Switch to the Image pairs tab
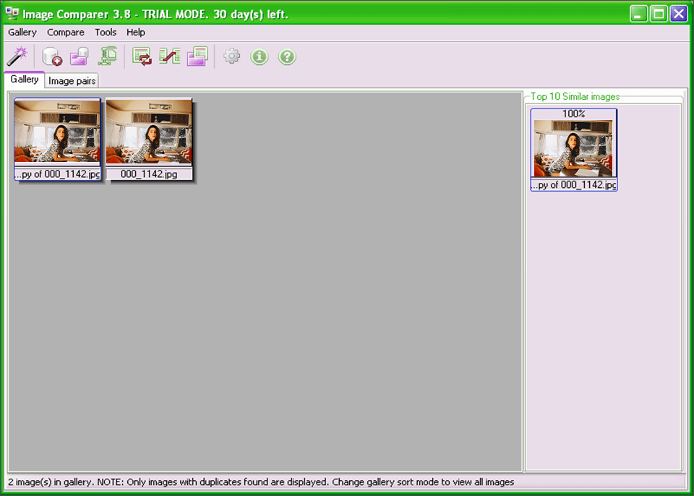This screenshot has height=496, width=694. click(x=72, y=81)
